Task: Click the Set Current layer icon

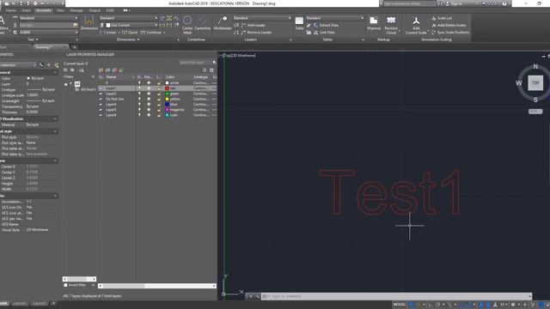Action: point(121,70)
